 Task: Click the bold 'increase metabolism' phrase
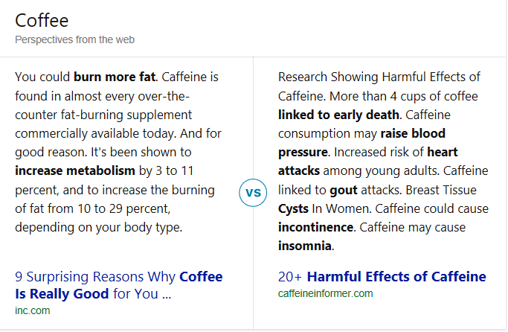coord(65,170)
